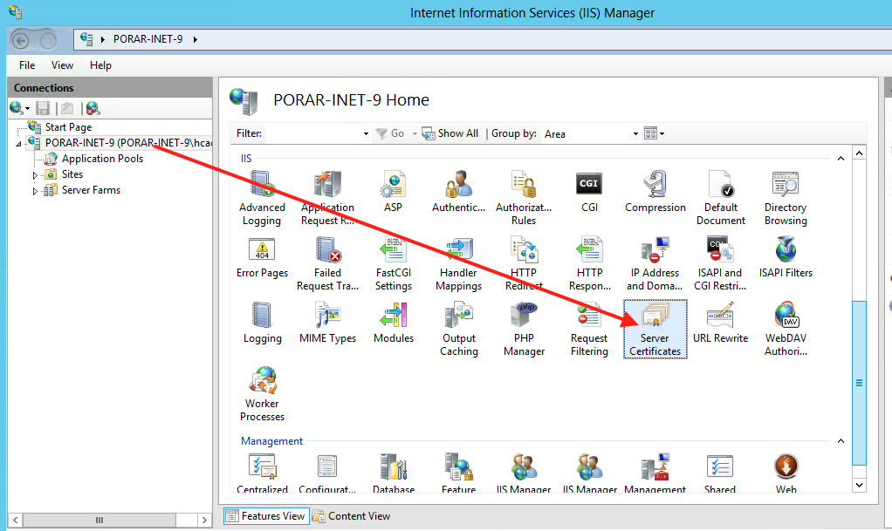
Task: Expand the Server Farms tree node
Action: point(36,191)
